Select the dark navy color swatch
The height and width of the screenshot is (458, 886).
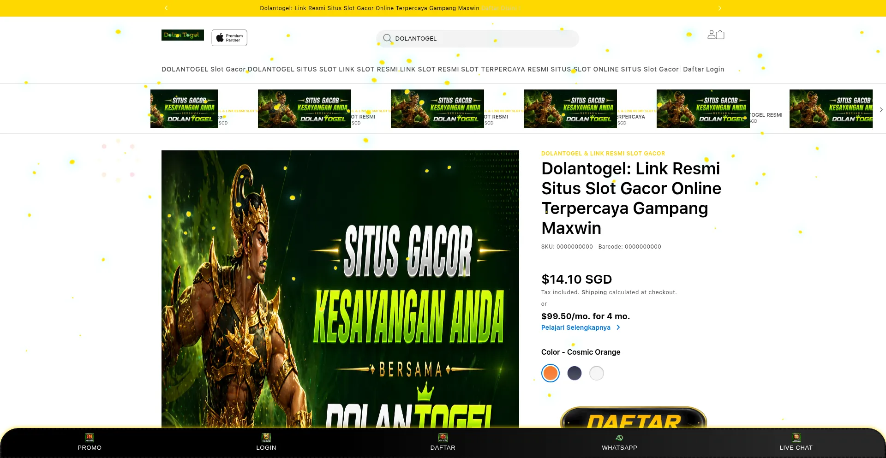pyautogui.click(x=575, y=373)
